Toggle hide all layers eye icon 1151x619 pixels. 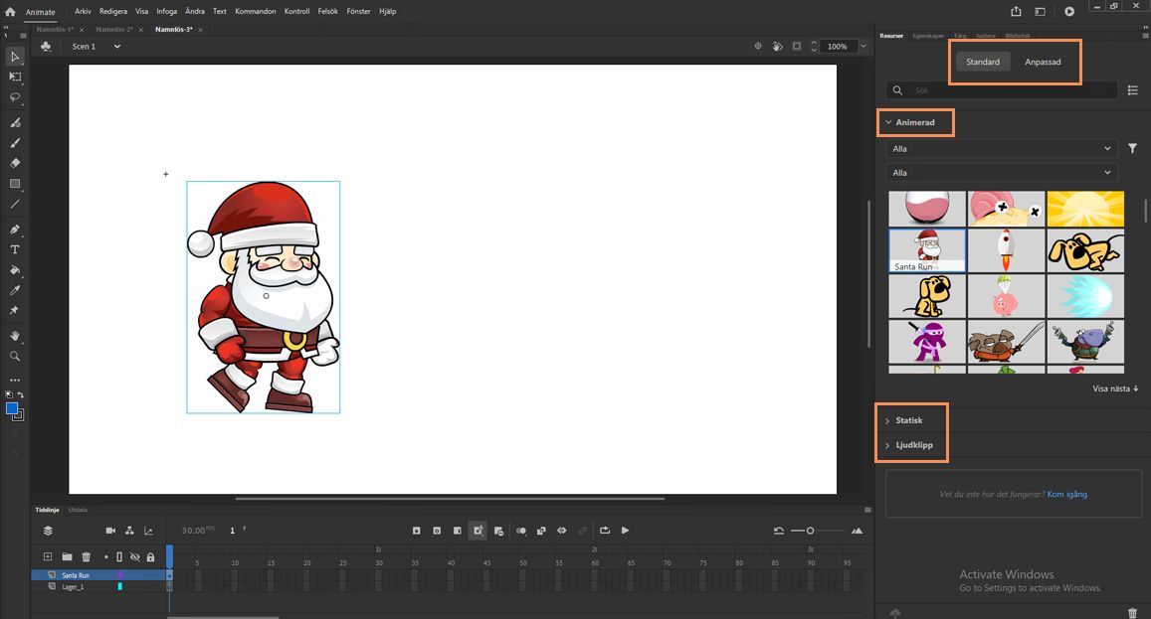point(135,557)
